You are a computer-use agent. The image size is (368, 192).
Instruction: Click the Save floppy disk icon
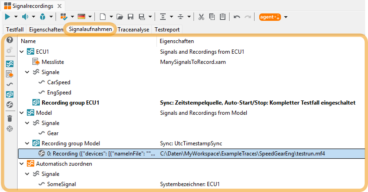(x=131, y=17)
